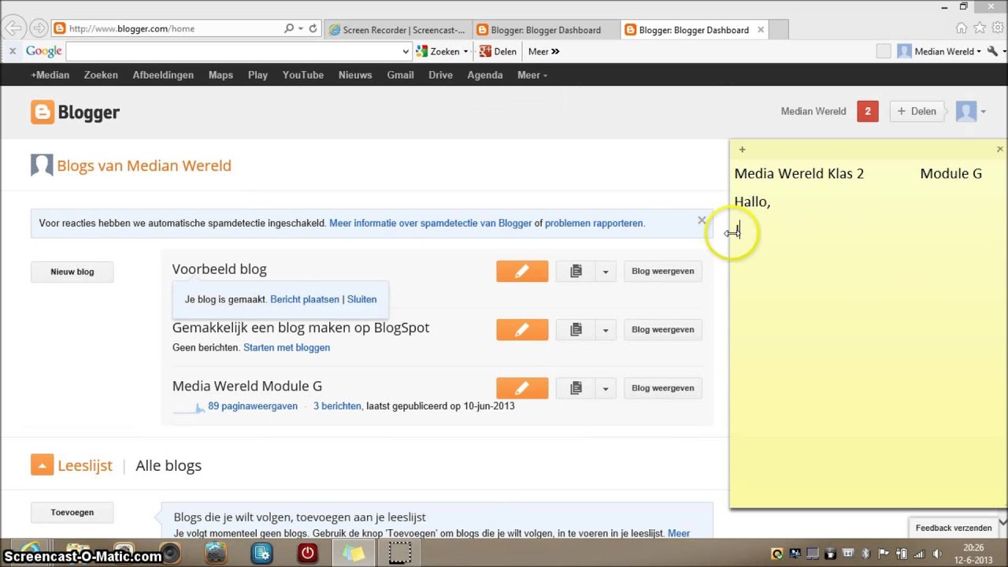Click the Leeslijst orange icon

click(x=43, y=465)
